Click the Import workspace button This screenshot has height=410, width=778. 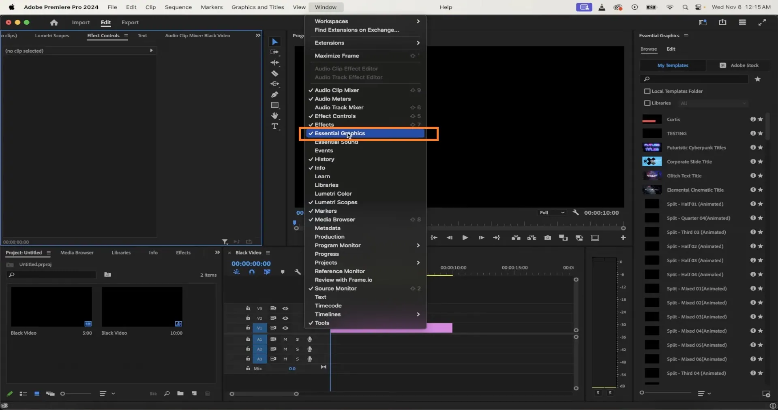point(81,23)
